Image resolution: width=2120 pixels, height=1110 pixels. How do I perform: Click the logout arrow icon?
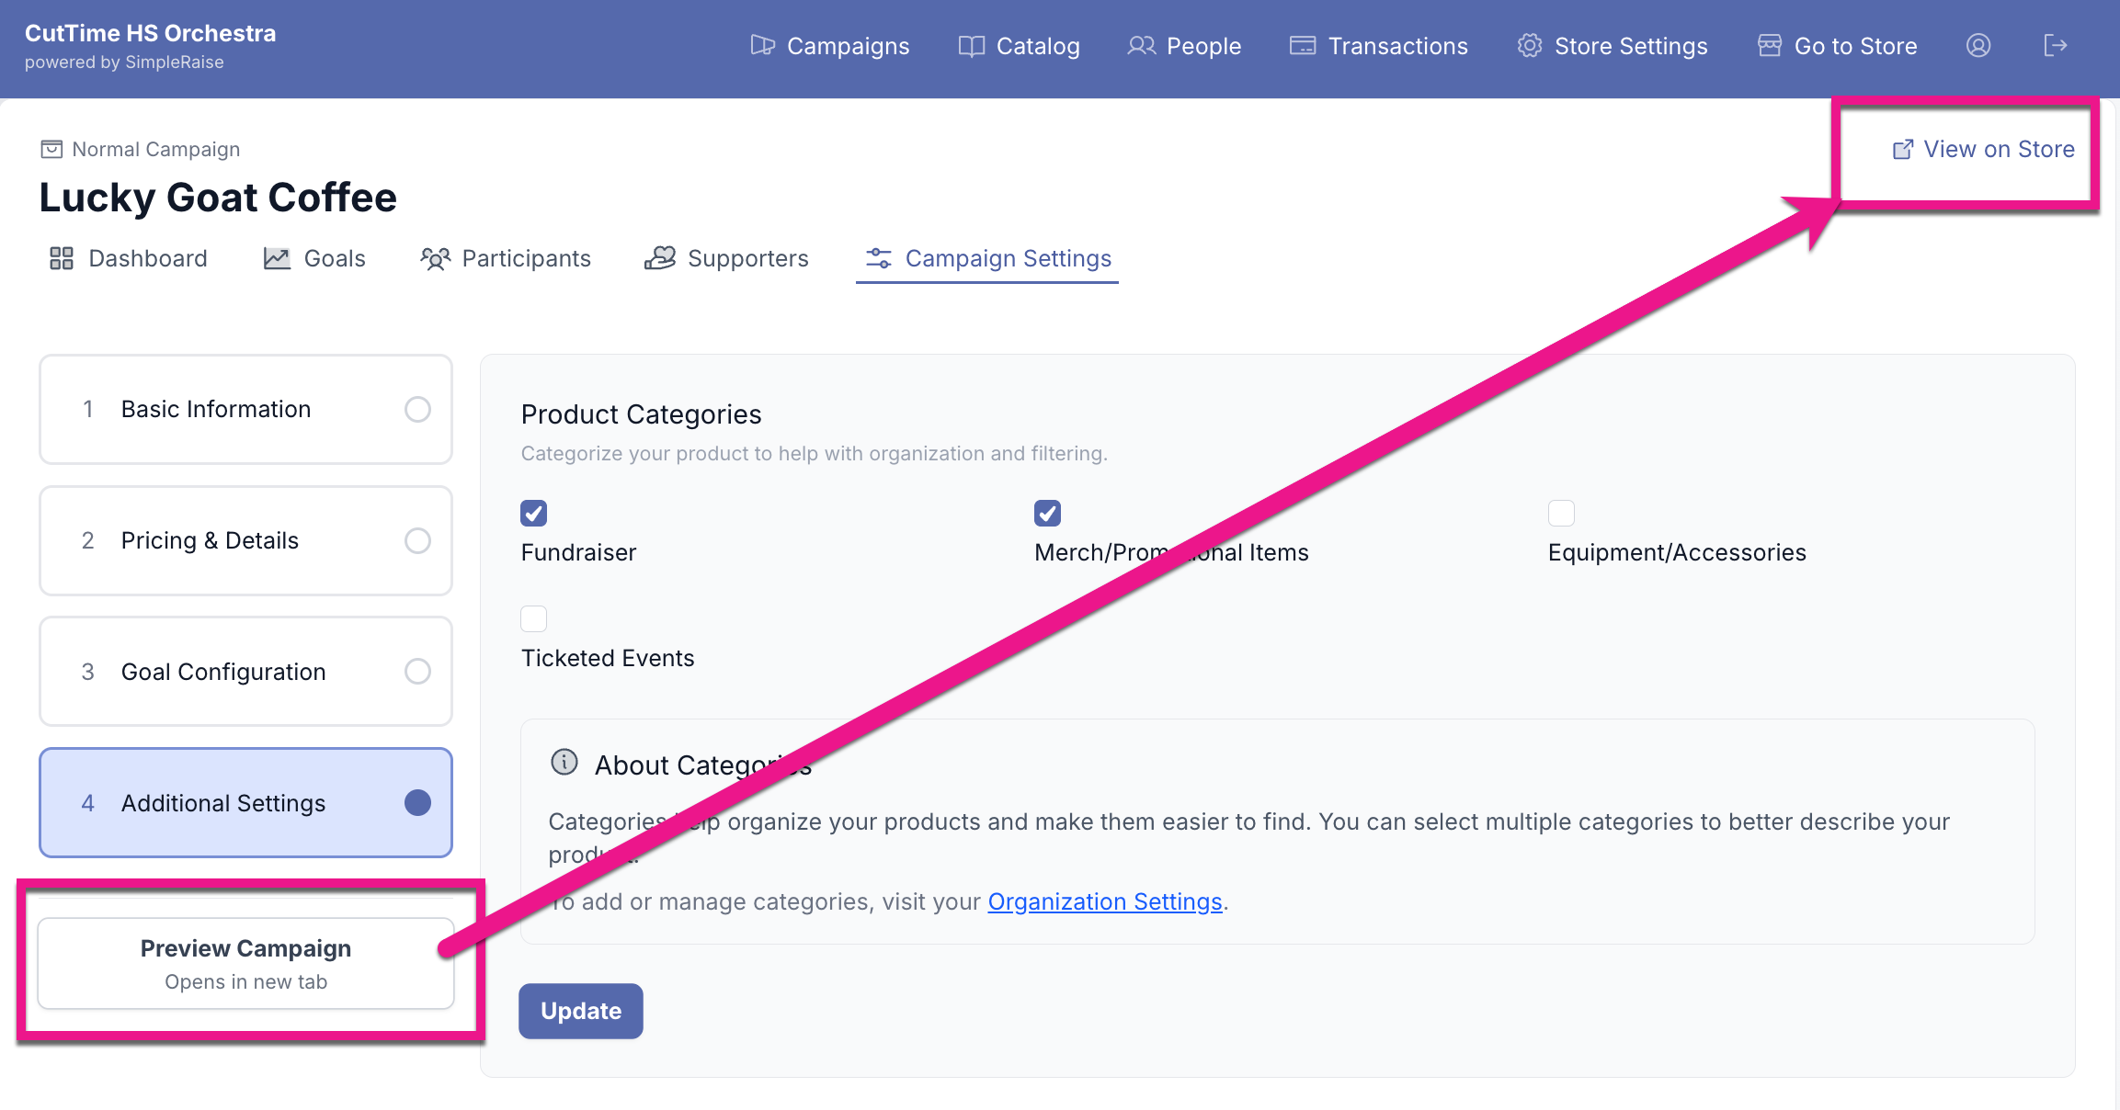(2055, 46)
